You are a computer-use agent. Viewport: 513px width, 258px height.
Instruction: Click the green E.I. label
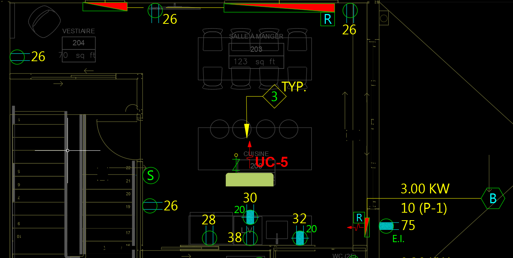(x=398, y=239)
